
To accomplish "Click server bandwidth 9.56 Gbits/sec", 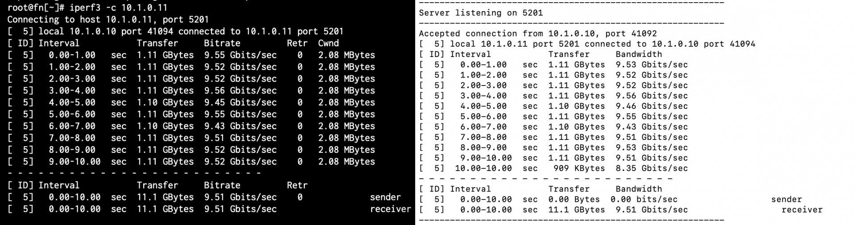I will (652, 96).
